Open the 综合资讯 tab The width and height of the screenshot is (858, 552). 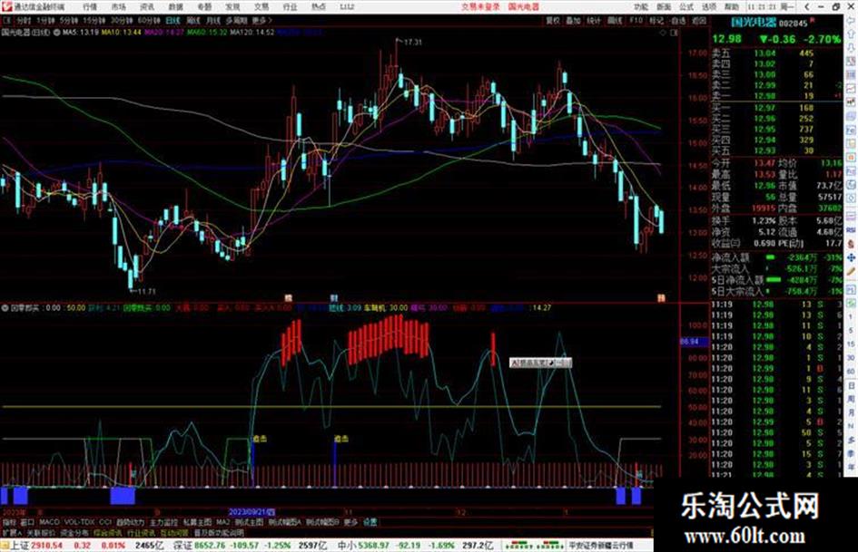click(x=108, y=533)
